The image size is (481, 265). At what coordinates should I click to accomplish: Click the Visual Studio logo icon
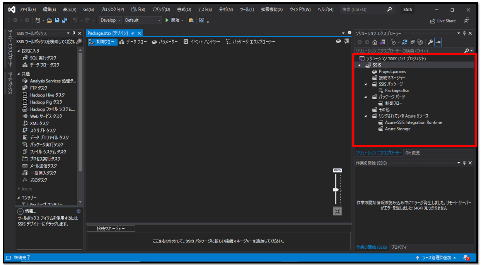[x=12, y=9]
